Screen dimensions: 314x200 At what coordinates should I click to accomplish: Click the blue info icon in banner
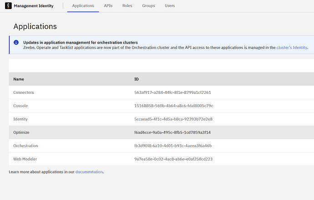[x=16, y=43]
